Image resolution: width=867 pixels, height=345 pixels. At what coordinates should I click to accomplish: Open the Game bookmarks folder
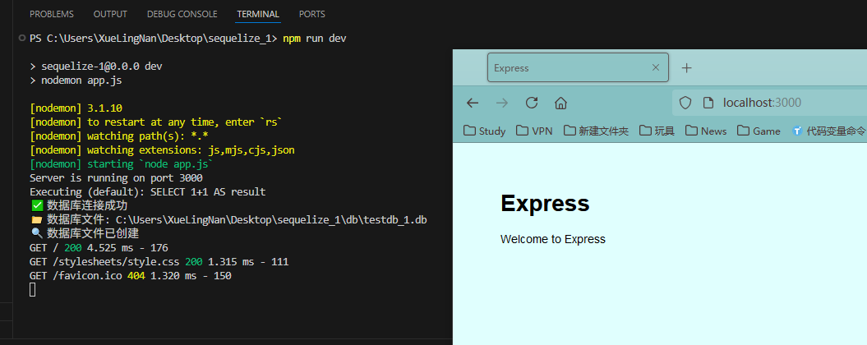click(759, 131)
